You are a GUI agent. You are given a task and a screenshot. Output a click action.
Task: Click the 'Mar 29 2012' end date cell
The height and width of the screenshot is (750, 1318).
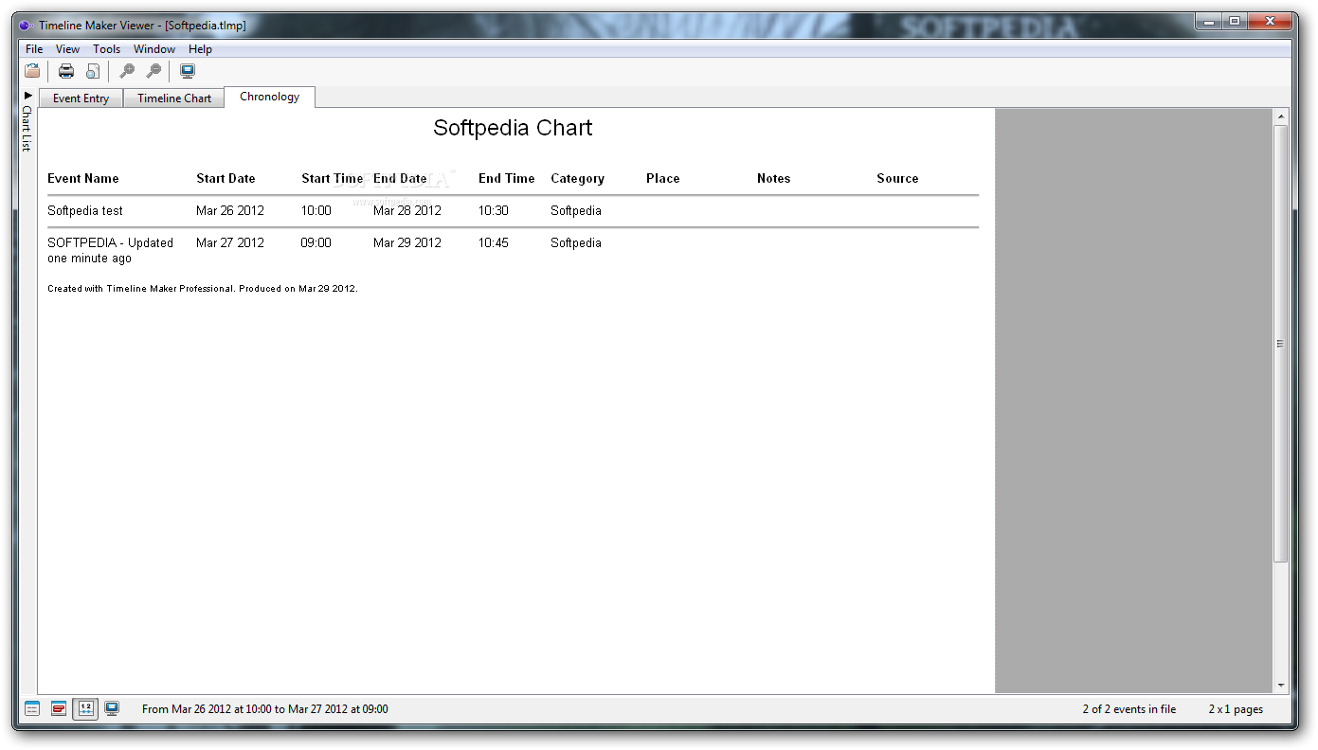pyautogui.click(x=407, y=243)
